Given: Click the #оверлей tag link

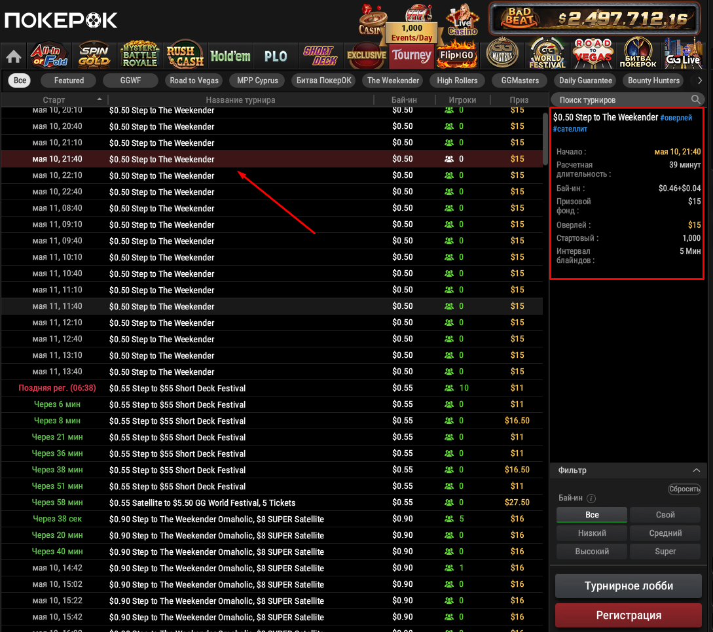Looking at the screenshot, I should pyautogui.click(x=676, y=118).
